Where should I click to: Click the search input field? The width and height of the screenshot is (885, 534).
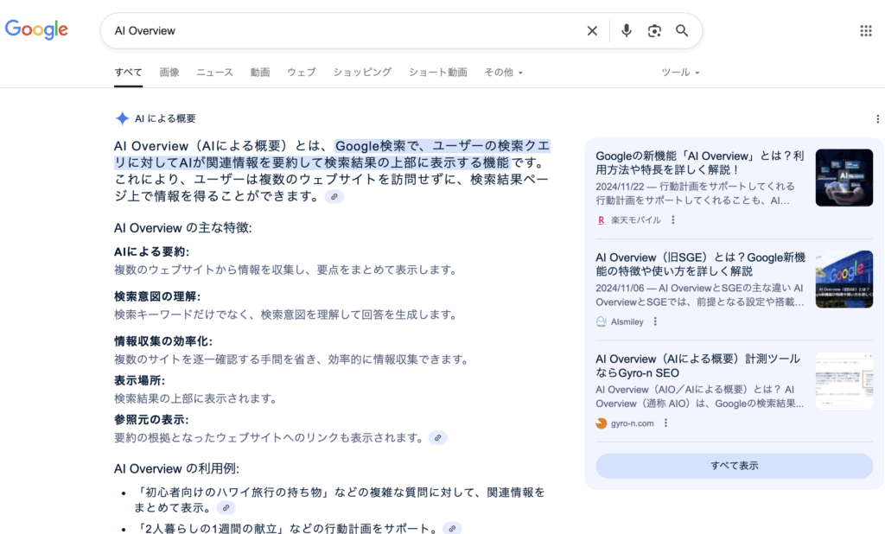[344, 31]
